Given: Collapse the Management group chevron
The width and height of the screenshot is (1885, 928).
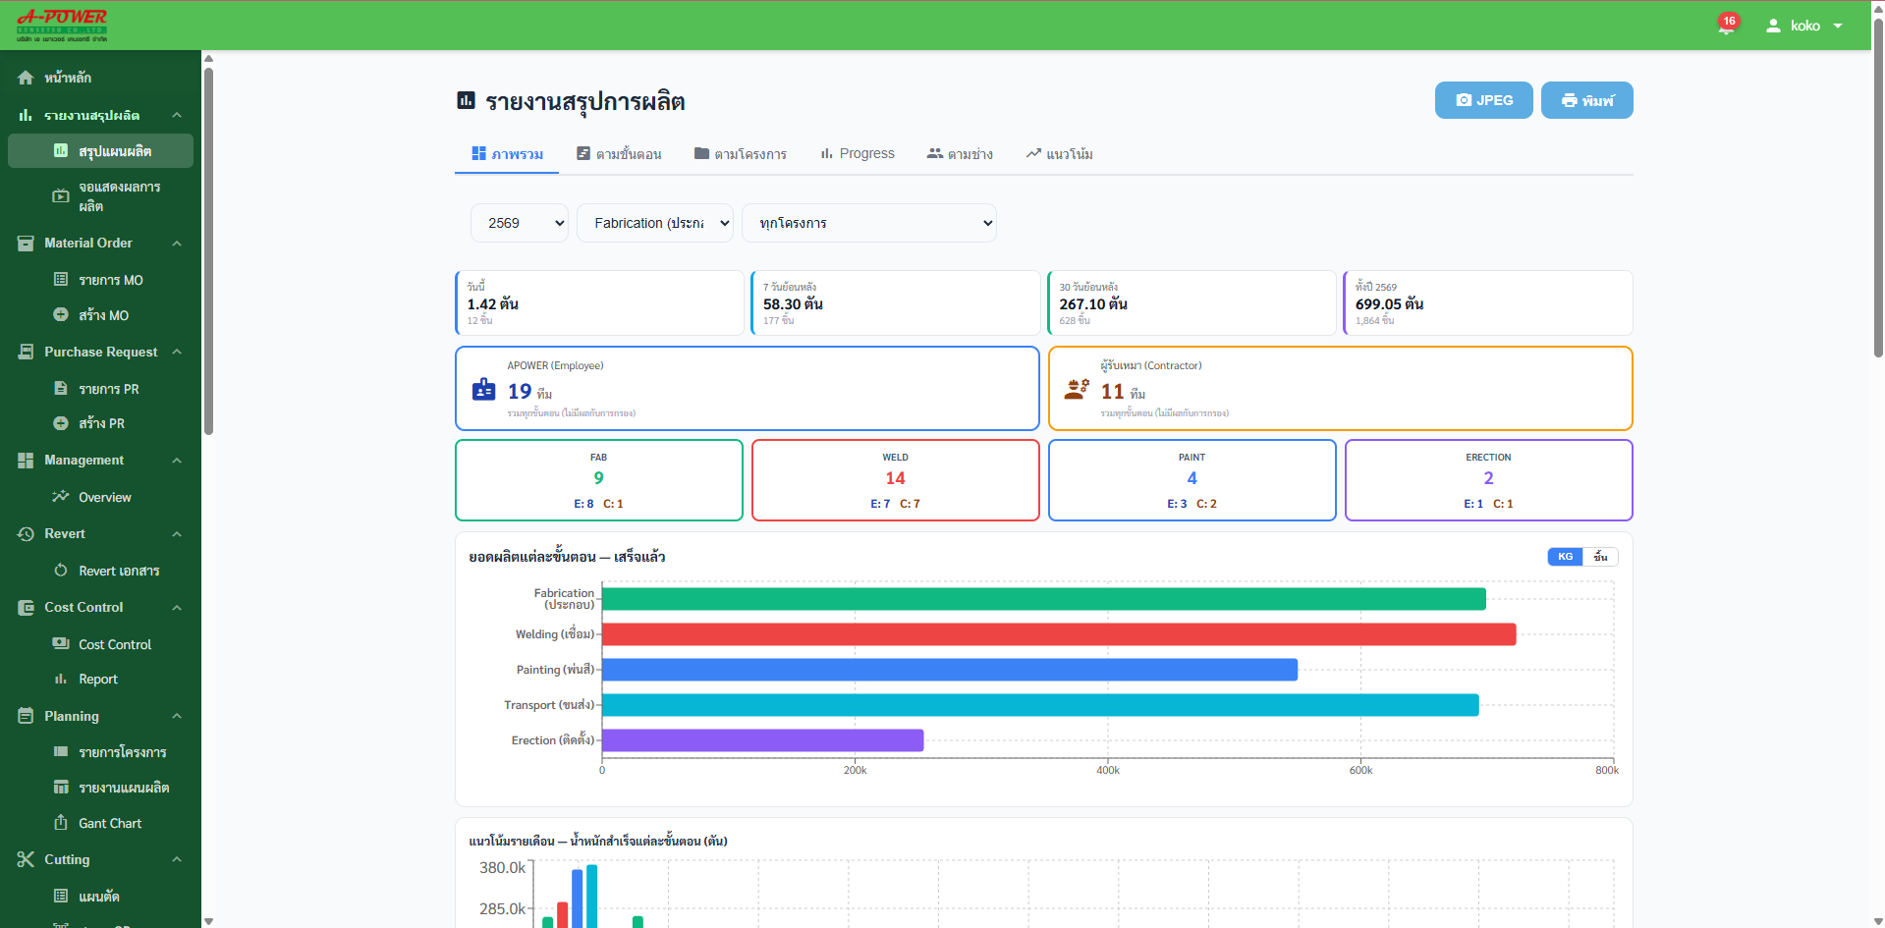Looking at the screenshot, I should coord(177,460).
